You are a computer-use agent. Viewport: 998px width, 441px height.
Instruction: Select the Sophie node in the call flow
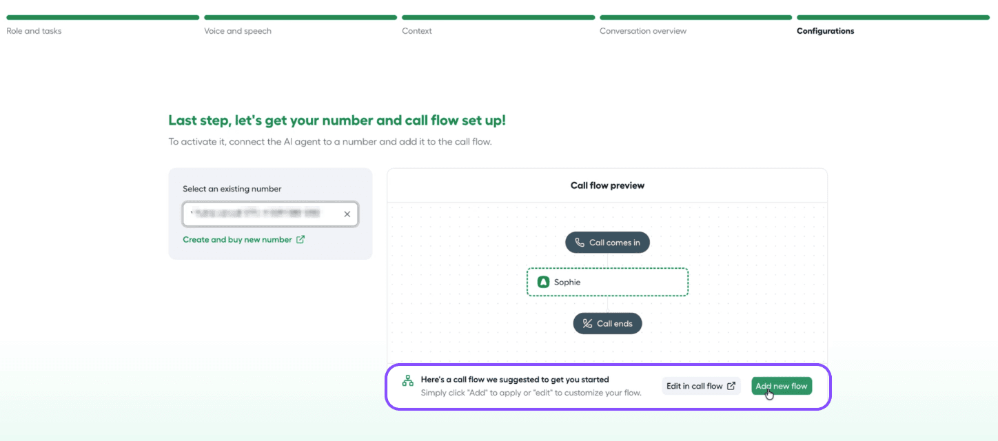pyautogui.click(x=607, y=282)
